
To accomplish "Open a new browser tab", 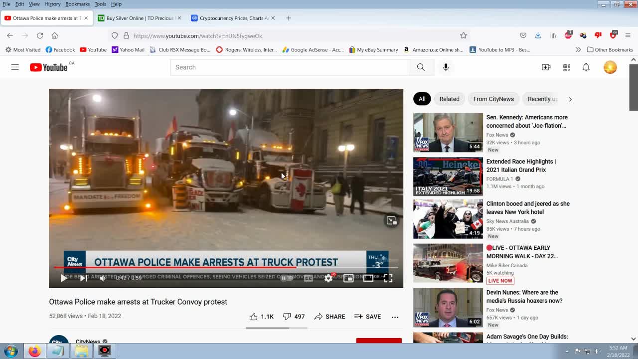I will click(289, 18).
